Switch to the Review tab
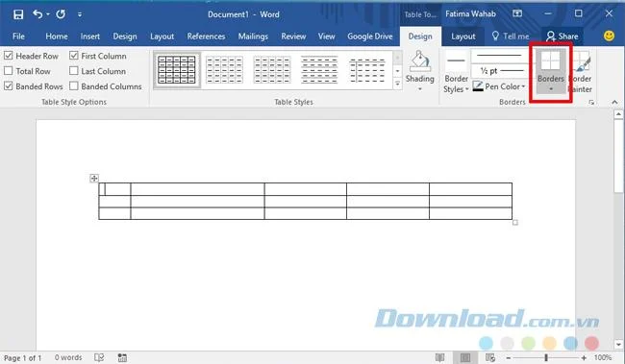 (293, 36)
